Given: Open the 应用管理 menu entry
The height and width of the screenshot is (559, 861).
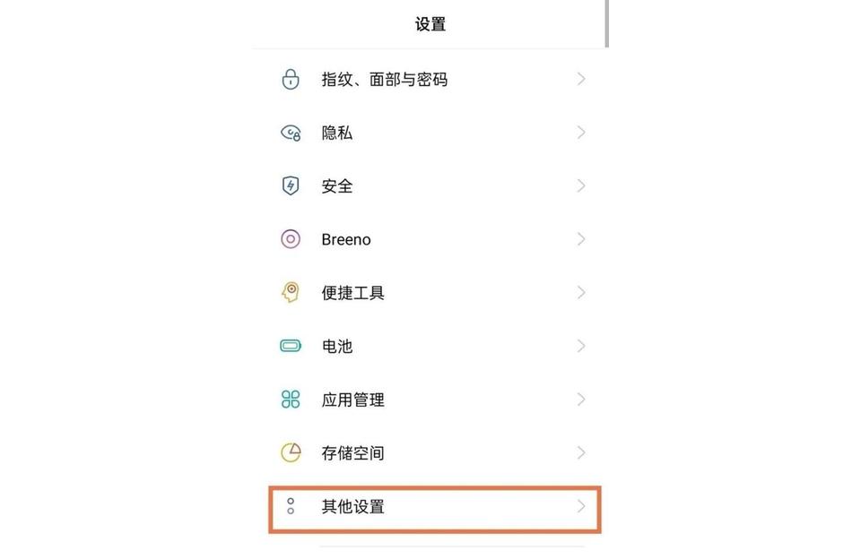Looking at the screenshot, I should [353, 400].
